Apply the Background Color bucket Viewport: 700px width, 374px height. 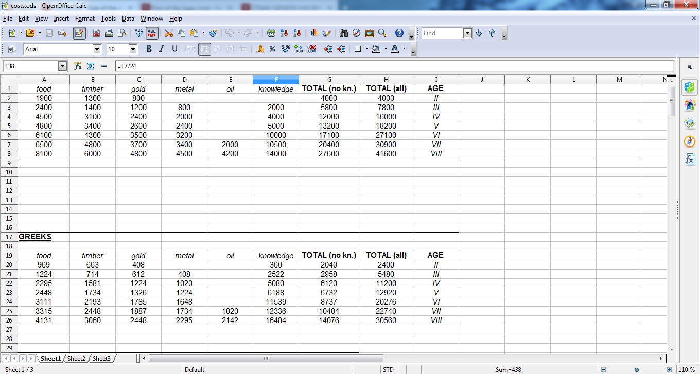point(376,49)
